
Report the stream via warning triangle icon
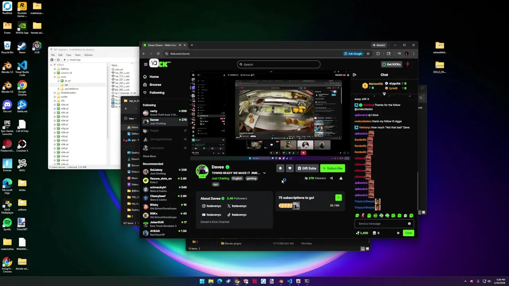(341, 178)
